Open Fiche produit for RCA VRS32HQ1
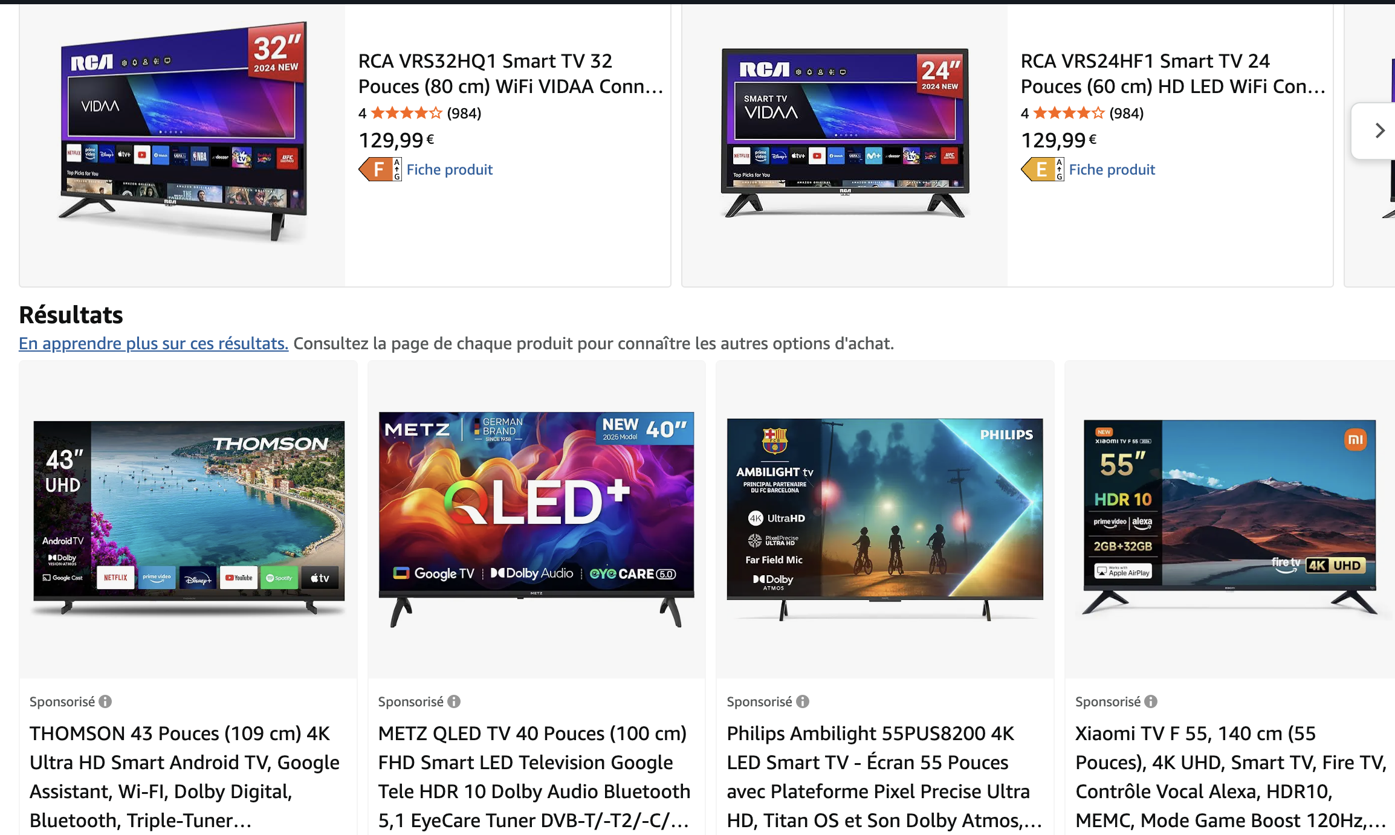 pyautogui.click(x=450, y=170)
